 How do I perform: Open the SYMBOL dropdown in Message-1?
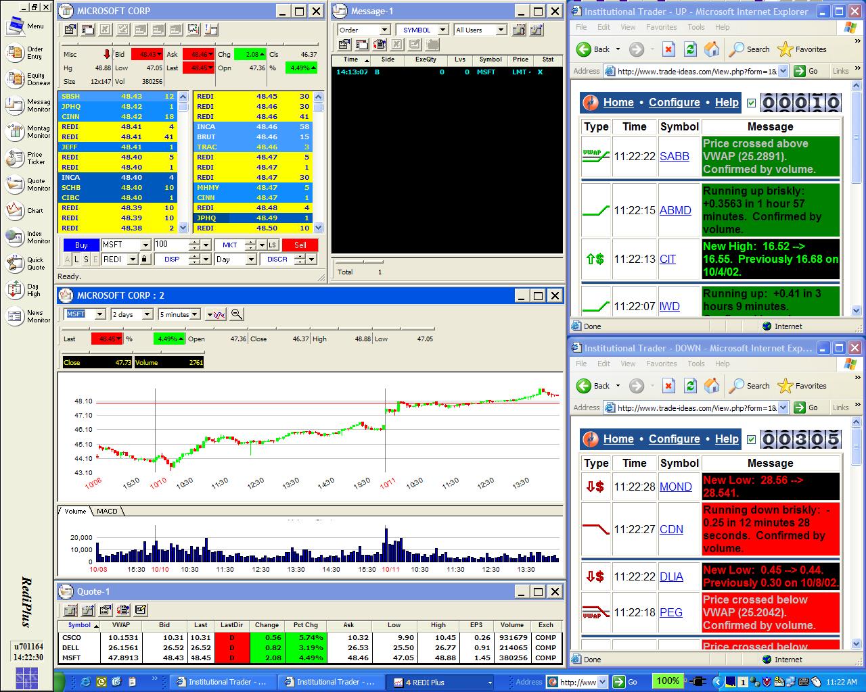(442, 30)
